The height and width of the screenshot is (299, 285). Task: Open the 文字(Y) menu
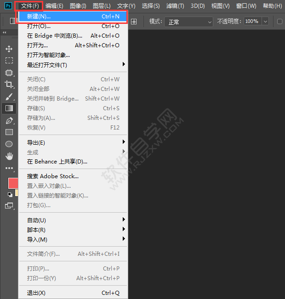pyautogui.click(x=126, y=6)
